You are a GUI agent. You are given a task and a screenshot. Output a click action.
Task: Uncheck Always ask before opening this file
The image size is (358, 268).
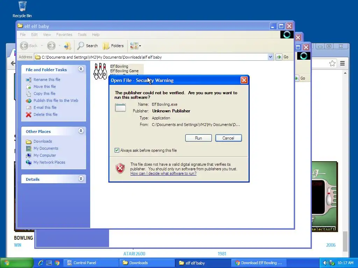pos(117,150)
